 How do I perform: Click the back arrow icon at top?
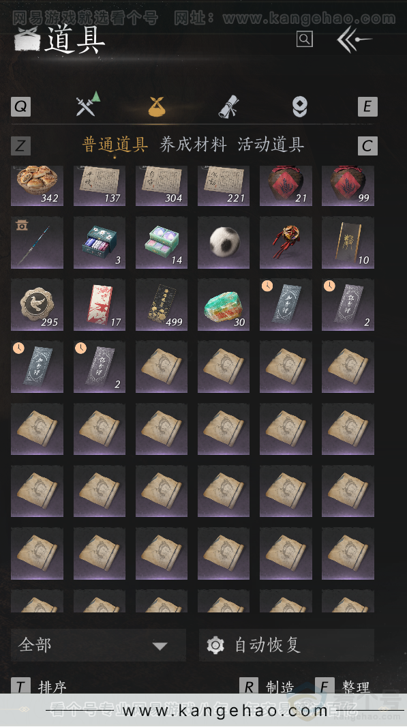pyautogui.click(x=354, y=40)
